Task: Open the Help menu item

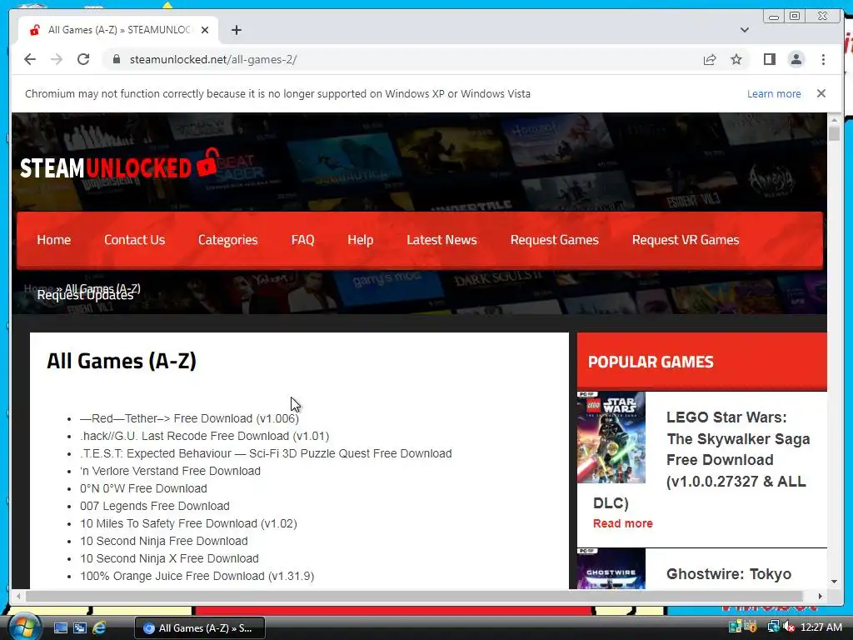Action: pos(360,240)
